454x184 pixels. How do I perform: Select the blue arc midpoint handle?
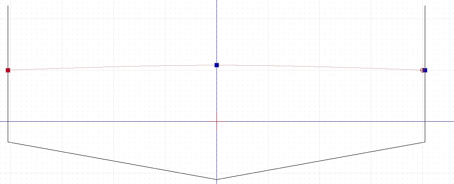pos(216,65)
